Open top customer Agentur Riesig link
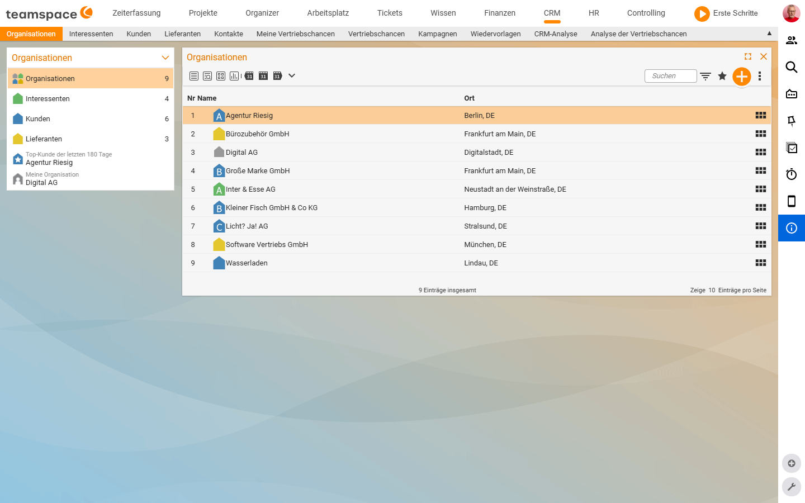 click(49, 163)
